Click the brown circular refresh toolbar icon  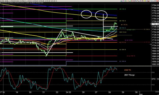(149, 1)
